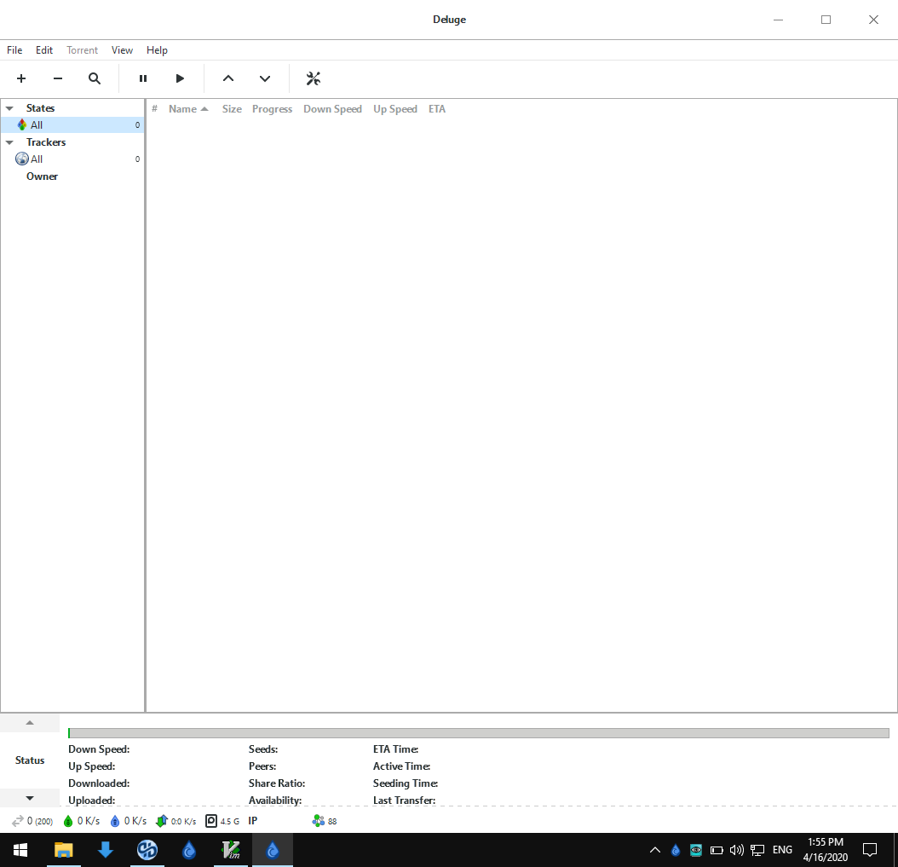Open the torrent filter search tool
The height and width of the screenshot is (867, 898).
95,78
